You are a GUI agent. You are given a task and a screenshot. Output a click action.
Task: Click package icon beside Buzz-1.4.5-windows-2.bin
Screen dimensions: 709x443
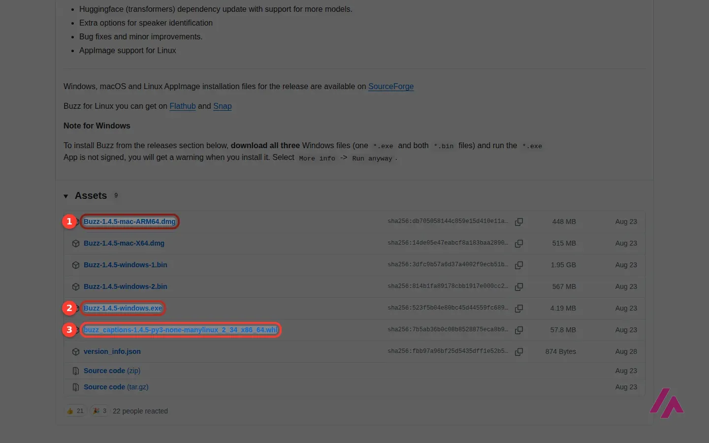(76, 286)
